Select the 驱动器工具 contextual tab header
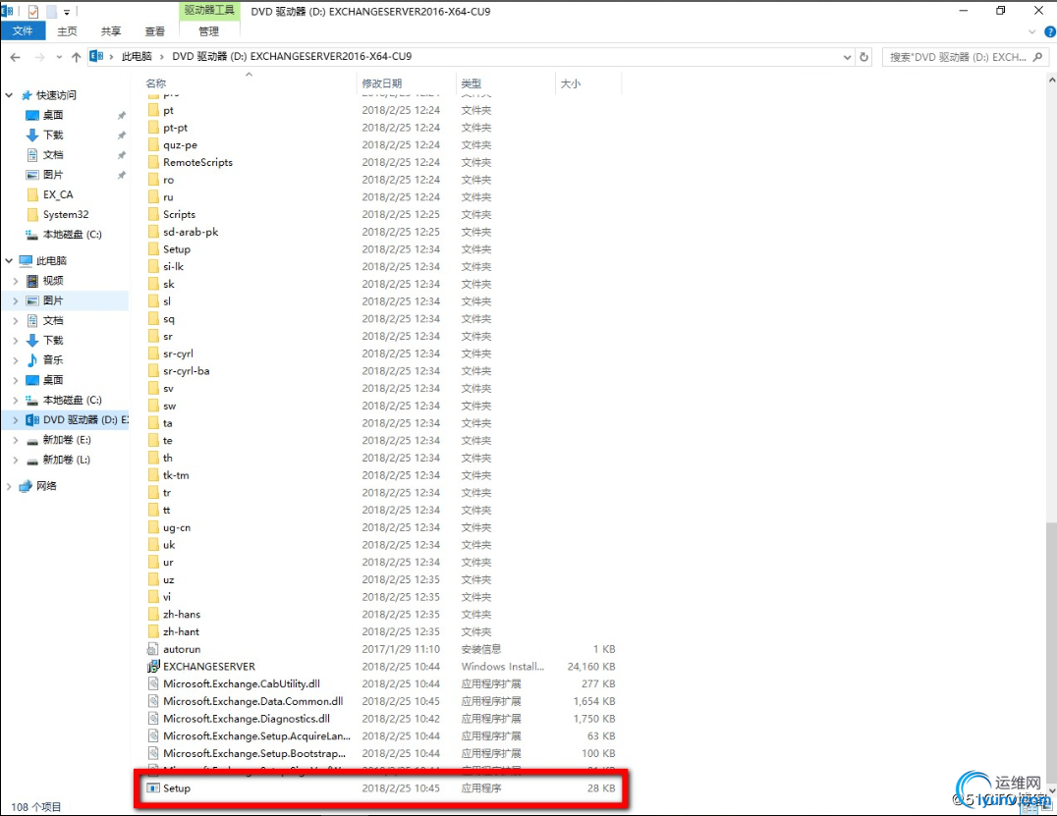1057x816 pixels. pyautogui.click(x=209, y=10)
